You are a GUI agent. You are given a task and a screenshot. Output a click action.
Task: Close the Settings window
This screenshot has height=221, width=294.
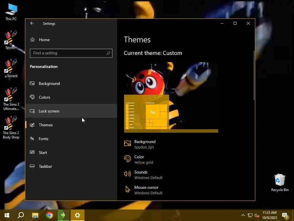click(248, 23)
